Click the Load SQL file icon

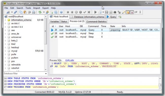pyautogui.click(x=52, y=12)
